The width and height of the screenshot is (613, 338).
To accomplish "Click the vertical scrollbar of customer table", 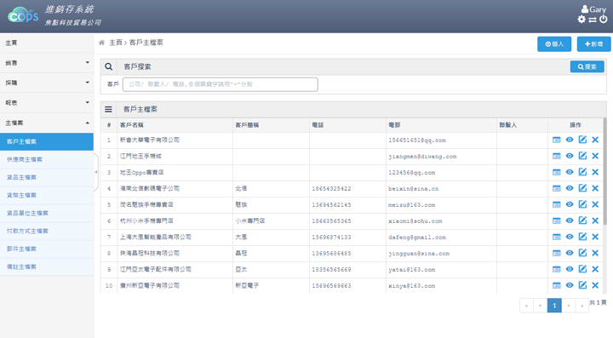I will pos(604,172).
